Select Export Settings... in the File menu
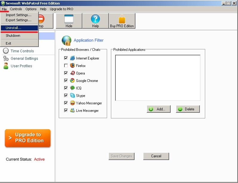The height and width of the screenshot is (183, 238). click(18, 20)
